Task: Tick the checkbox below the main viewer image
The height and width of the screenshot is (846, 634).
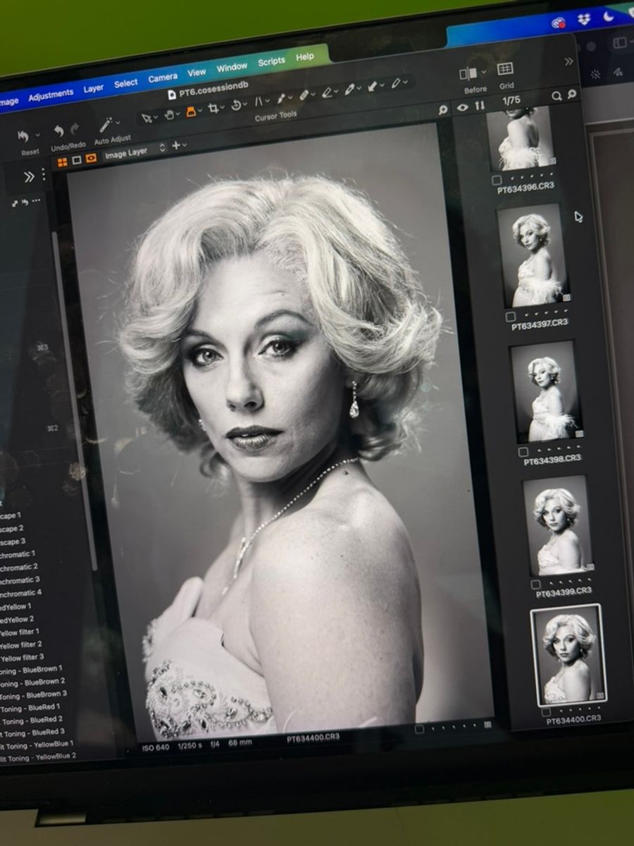Action: pos(419,728)
